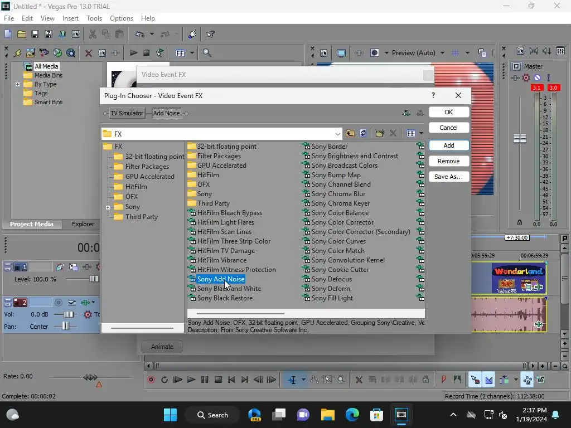Viewport: 571px width, 428px height.
Task: Click the New project icon
Action: (x=8, y=34)
